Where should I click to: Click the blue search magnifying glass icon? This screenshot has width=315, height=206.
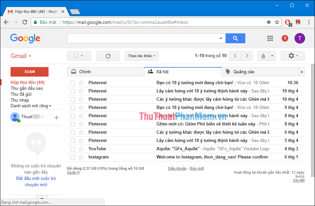coord(235,38)
